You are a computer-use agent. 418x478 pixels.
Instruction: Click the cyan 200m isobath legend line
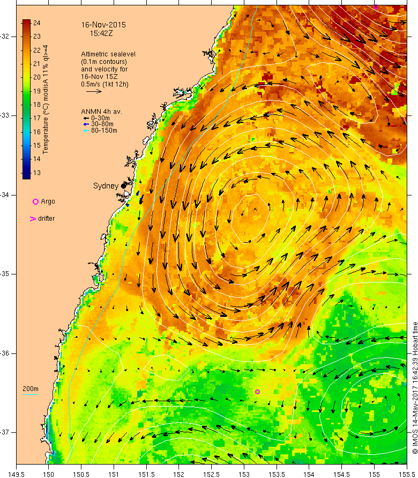[x=31, y=394]
